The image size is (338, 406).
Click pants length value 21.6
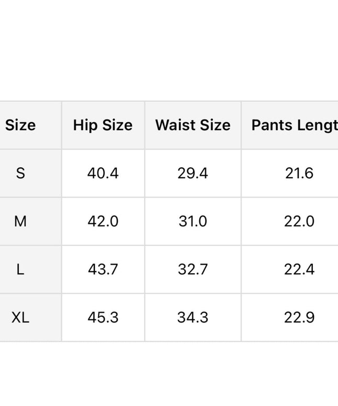[299, 173]
